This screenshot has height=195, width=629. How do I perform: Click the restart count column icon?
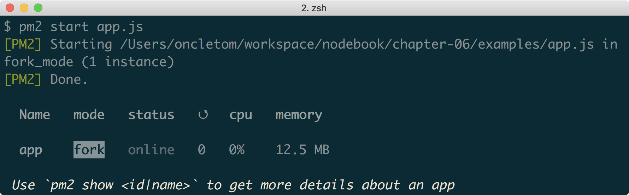tap(203, 115)
